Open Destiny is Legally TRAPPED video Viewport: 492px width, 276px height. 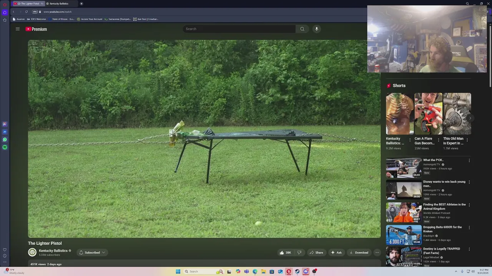(x=442, y=251)
